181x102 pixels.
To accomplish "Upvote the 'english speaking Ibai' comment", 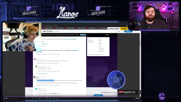I will coord(37,85).
